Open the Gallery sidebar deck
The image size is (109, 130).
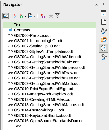click(x=104, y=39)
